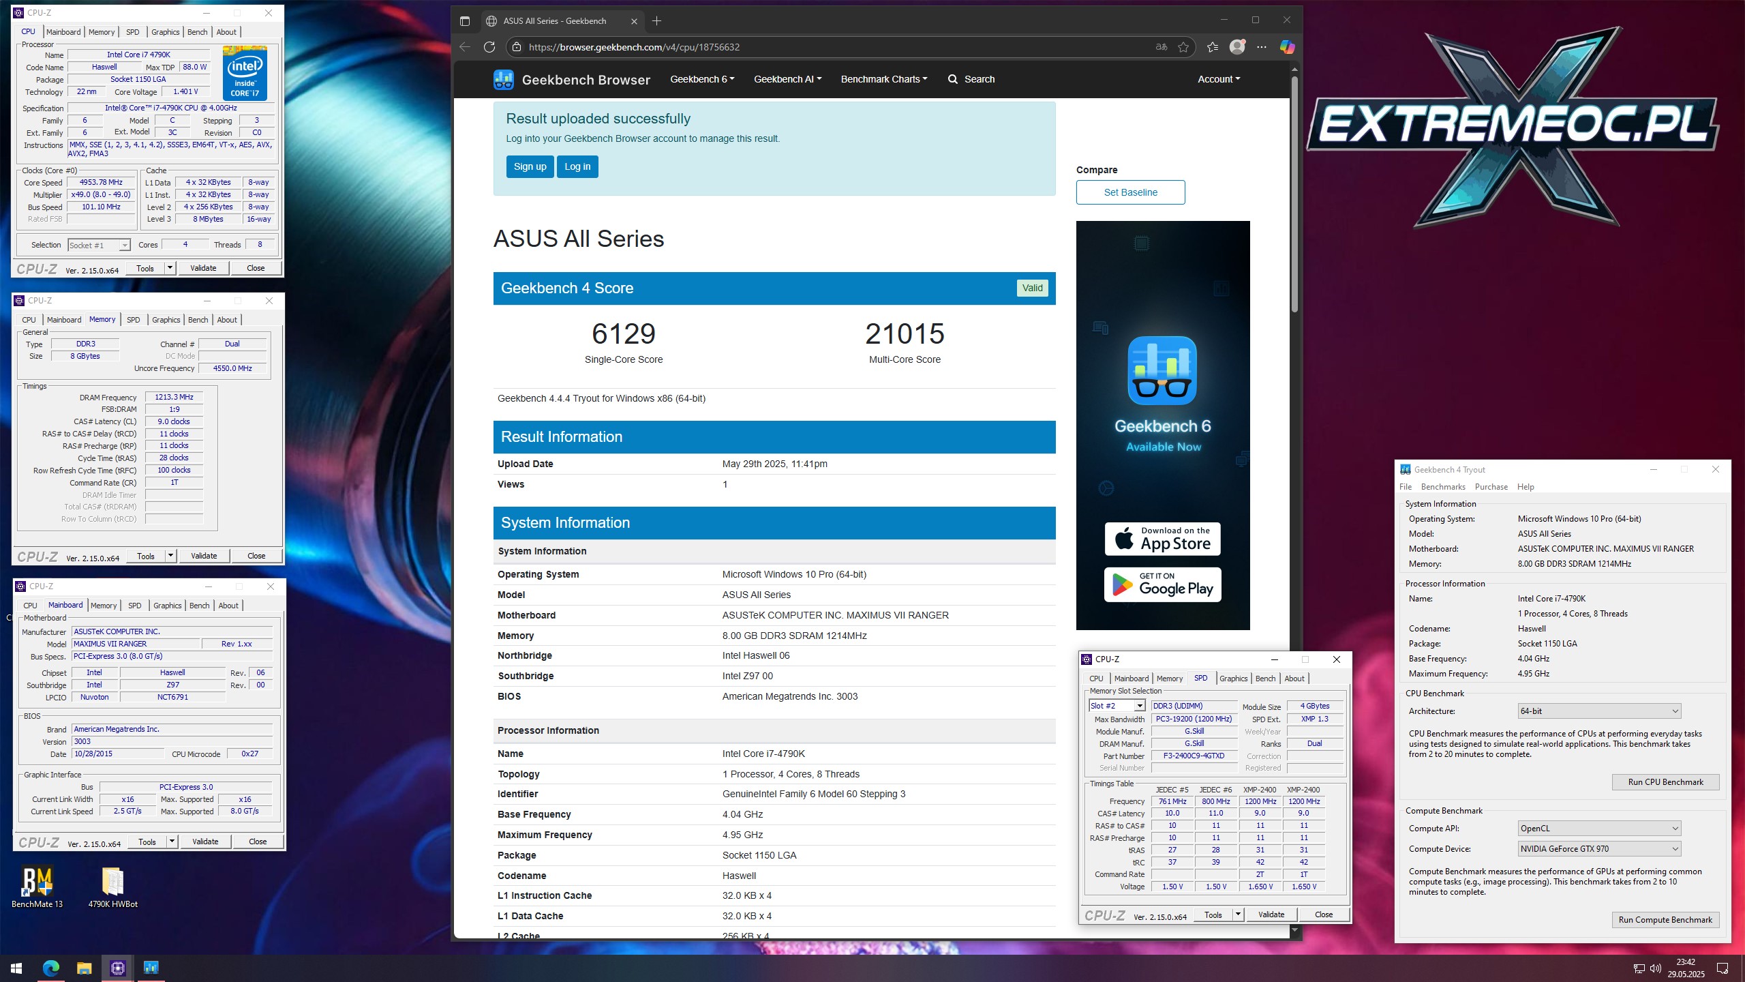The height and width of the screenshot is (982, 1745).
Task: Click the multi-core score 21015
Action: coord(905,333)
